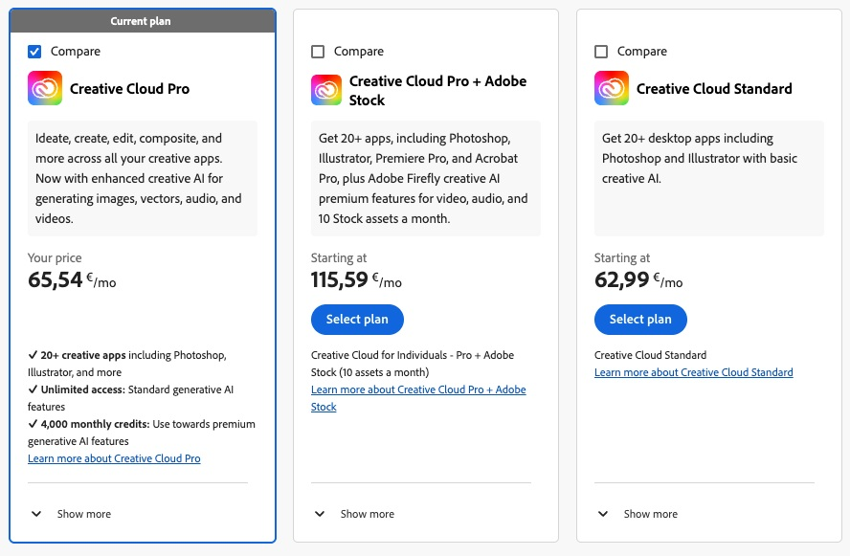Click the Creative Cloud Standard description box

(708, 178)
